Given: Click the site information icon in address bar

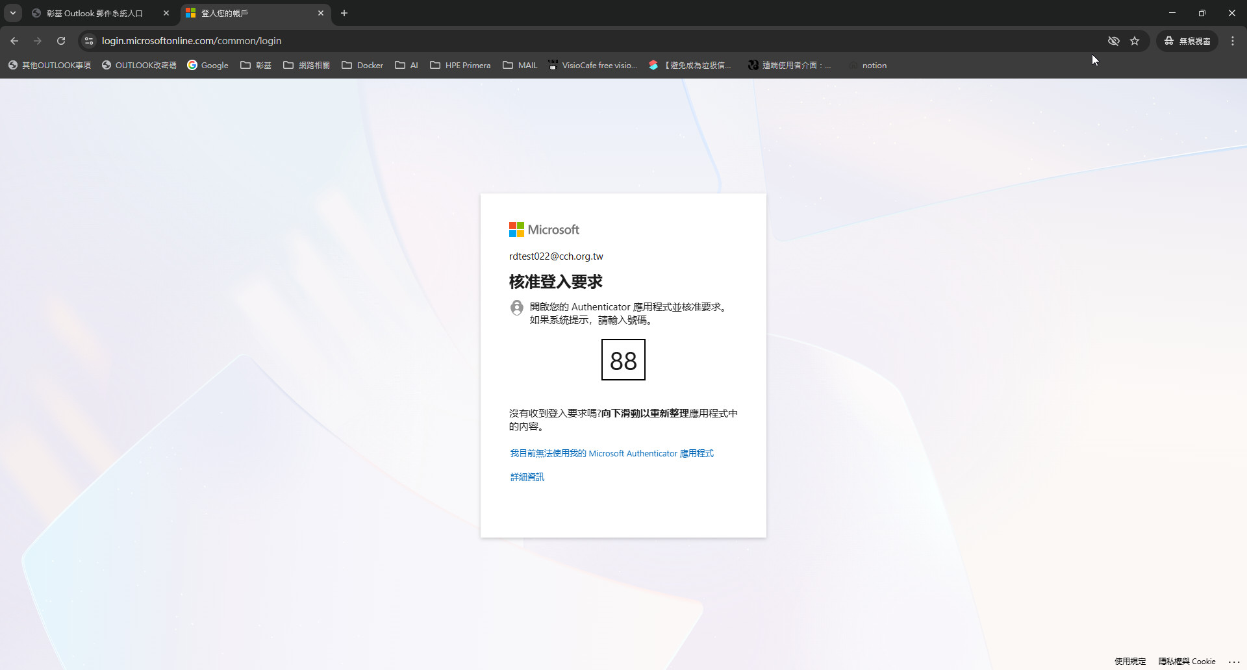Looking at the screenshot, I should point(89,41).
